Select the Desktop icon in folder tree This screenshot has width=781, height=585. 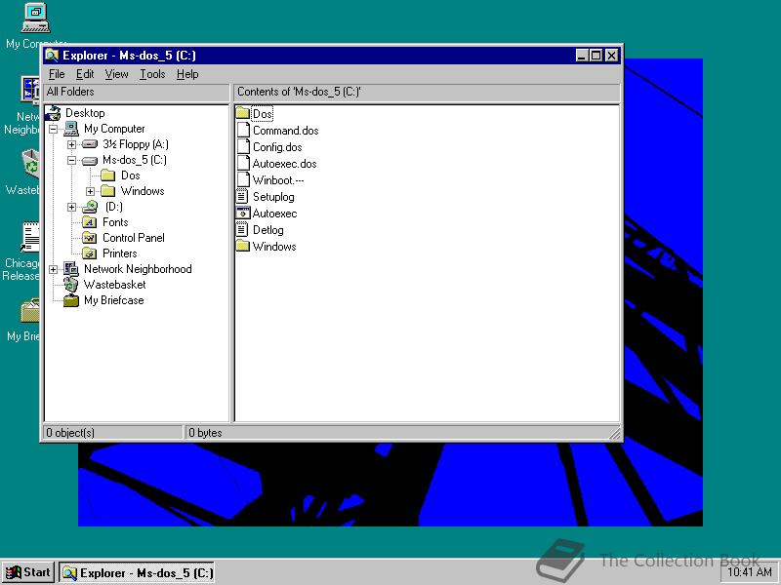pos(54,113)
